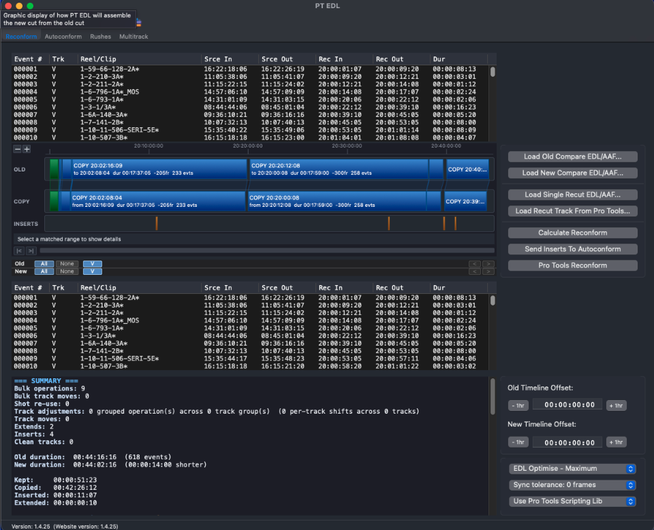Click the Version 1.4.25 status text
This screenshot has width=654, height=530.
(x=65, y=527)
